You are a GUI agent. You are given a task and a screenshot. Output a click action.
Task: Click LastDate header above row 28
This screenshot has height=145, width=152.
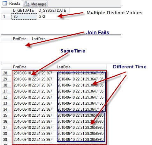coord(81,67)
